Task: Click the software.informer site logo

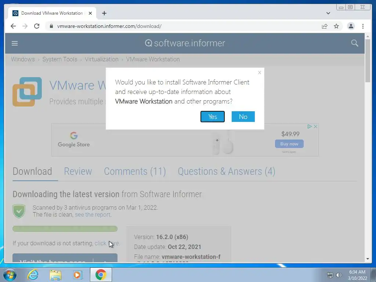Action: [x=185, y=43]
